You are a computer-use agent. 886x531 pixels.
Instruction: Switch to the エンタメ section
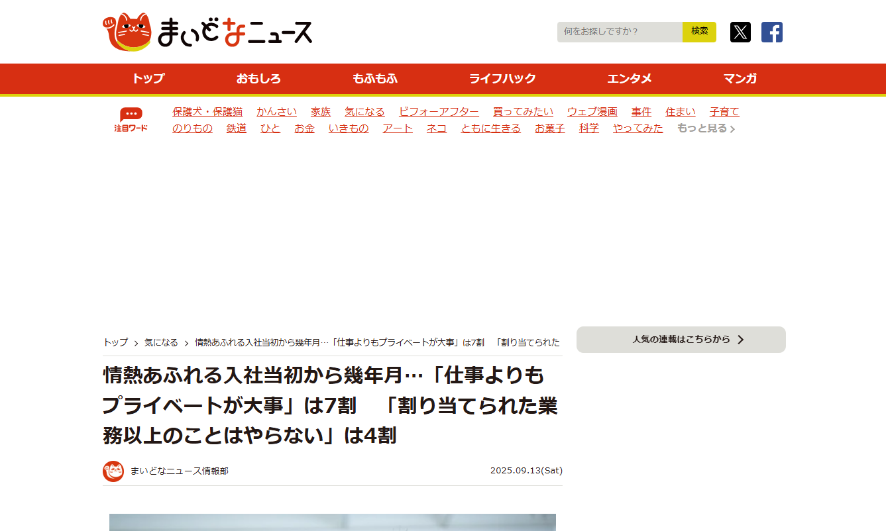(630, 79)
